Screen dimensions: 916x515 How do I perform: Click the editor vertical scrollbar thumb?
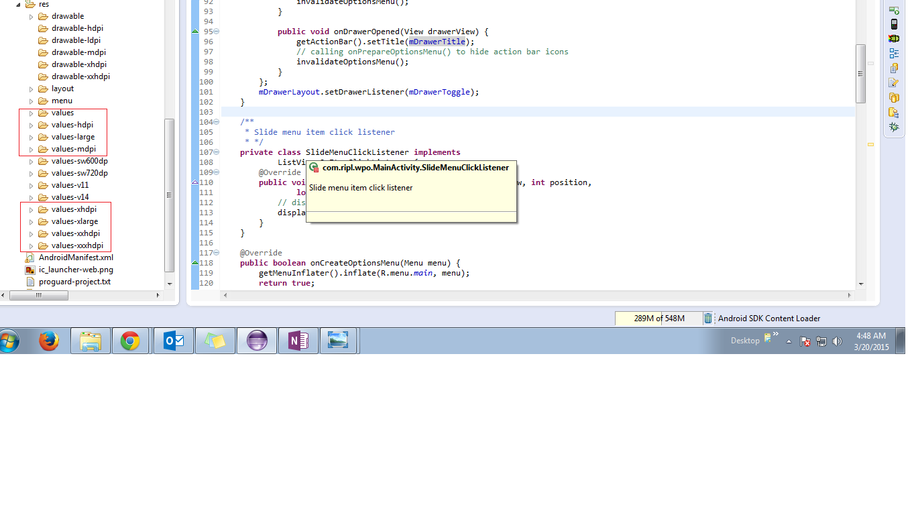click(860, 73)
